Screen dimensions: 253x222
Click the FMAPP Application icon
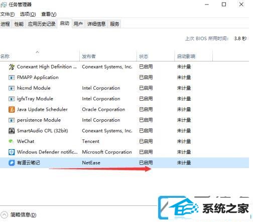pos(12,78)
